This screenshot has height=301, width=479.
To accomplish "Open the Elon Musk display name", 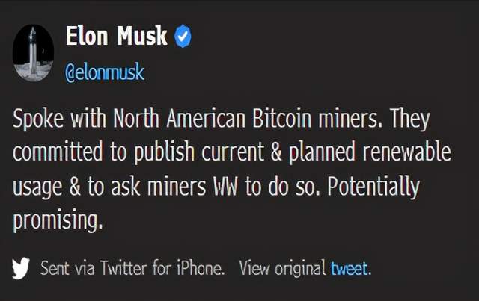I will tap(117, 36).
